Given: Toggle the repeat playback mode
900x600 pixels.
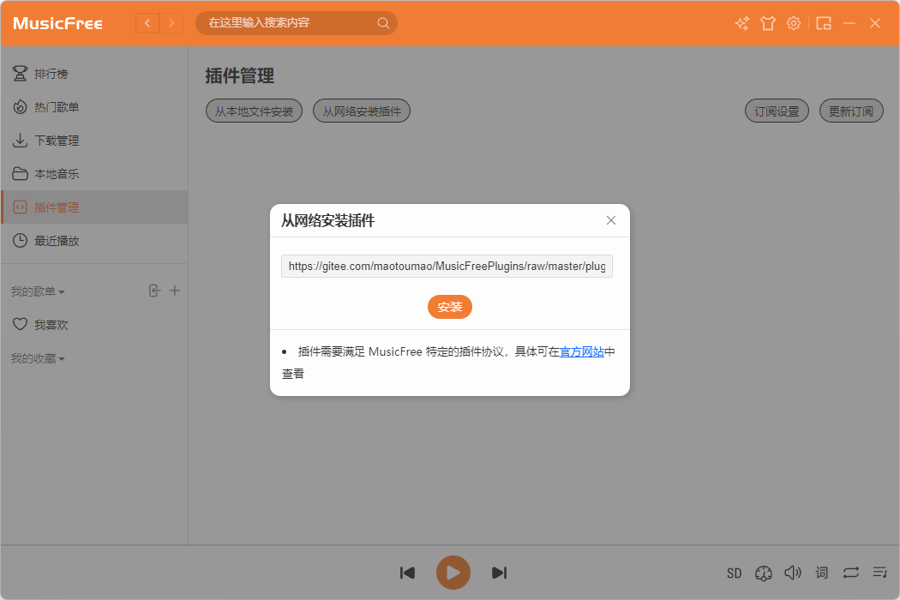Looking at the screenshot, I should 850,573.
